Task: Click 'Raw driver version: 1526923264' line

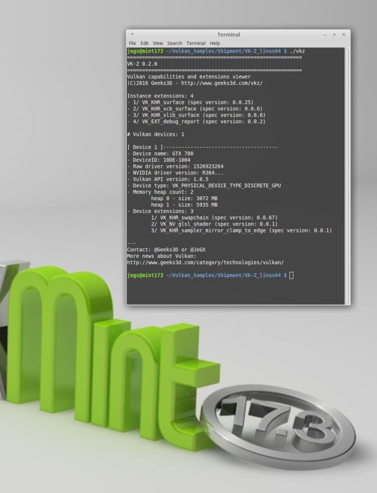Action: tap(175, 166)
